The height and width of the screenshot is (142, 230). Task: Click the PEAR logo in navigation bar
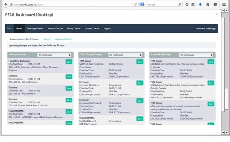click(10, 28)
